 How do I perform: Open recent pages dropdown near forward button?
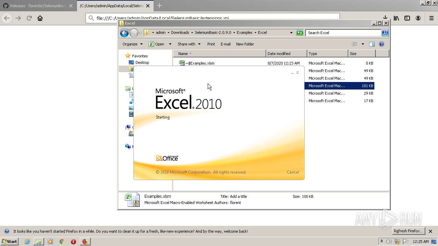(x=140, y=33)
